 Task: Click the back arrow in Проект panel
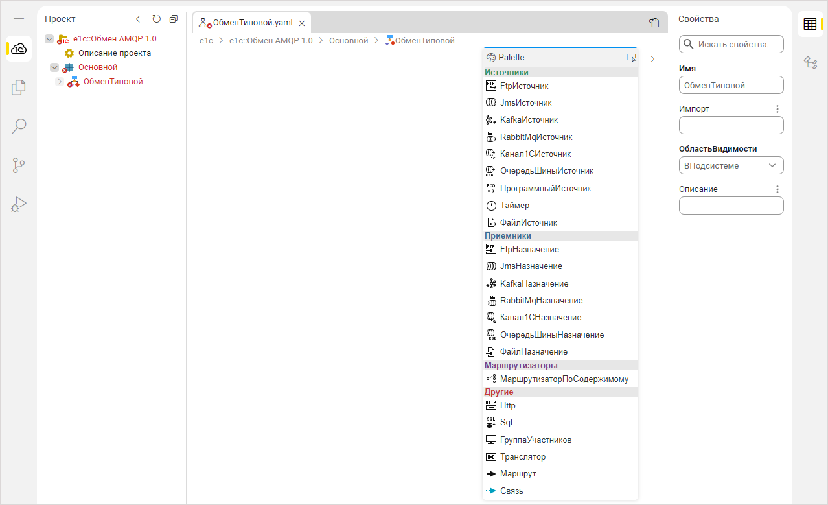(139, 19)
